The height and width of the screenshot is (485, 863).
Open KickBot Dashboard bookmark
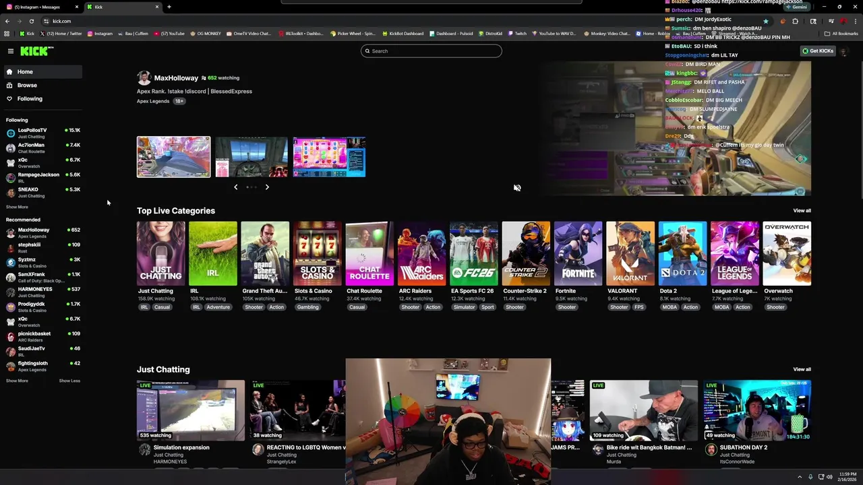403,33
